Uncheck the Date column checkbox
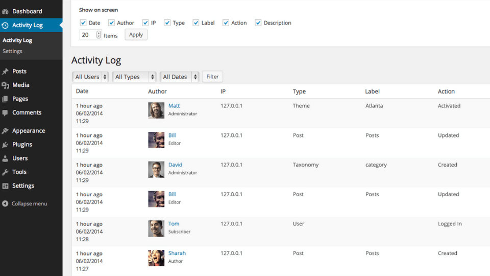Screen dimensions: 490x276 pyautogui.click(x=83, y=23)
